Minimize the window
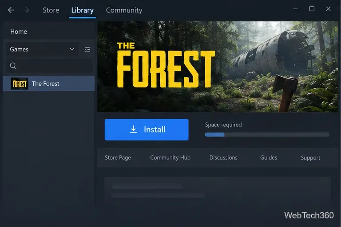 (295, 9)
